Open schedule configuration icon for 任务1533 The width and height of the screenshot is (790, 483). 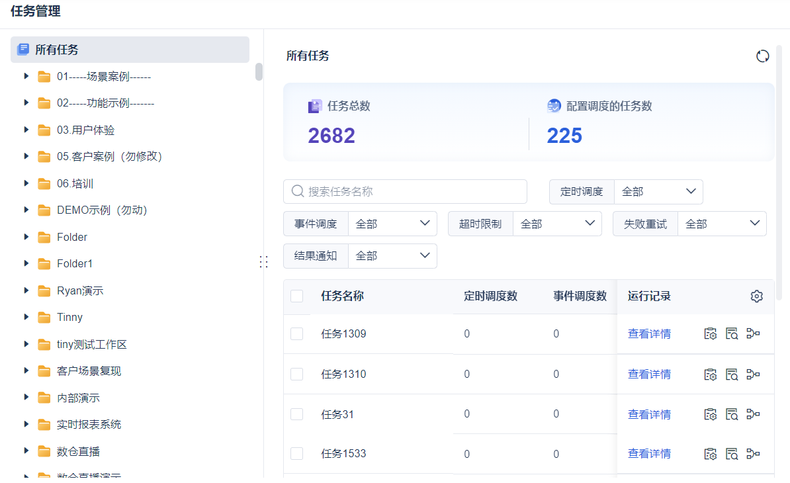pos(710,454)
